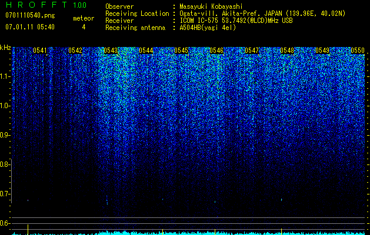
Task: Click the meteor echo dot near 0548
Action: click(x=282, y=200)
